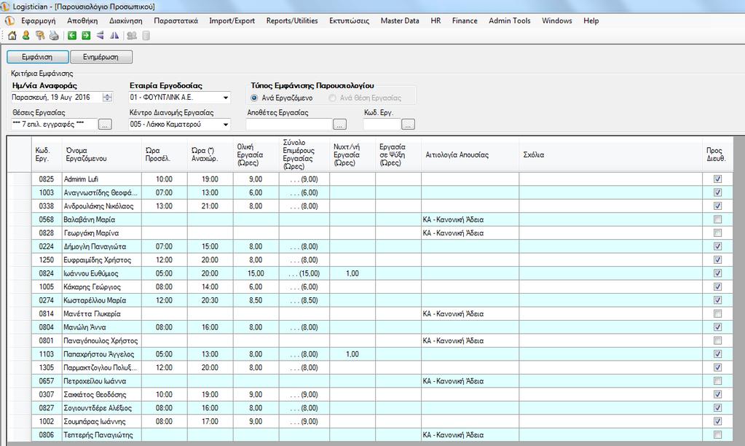Click the Κωδ. Εργ. input field
Image resolution: width=745 pixels, height=446 pixels.
click(x=382, y=125)
